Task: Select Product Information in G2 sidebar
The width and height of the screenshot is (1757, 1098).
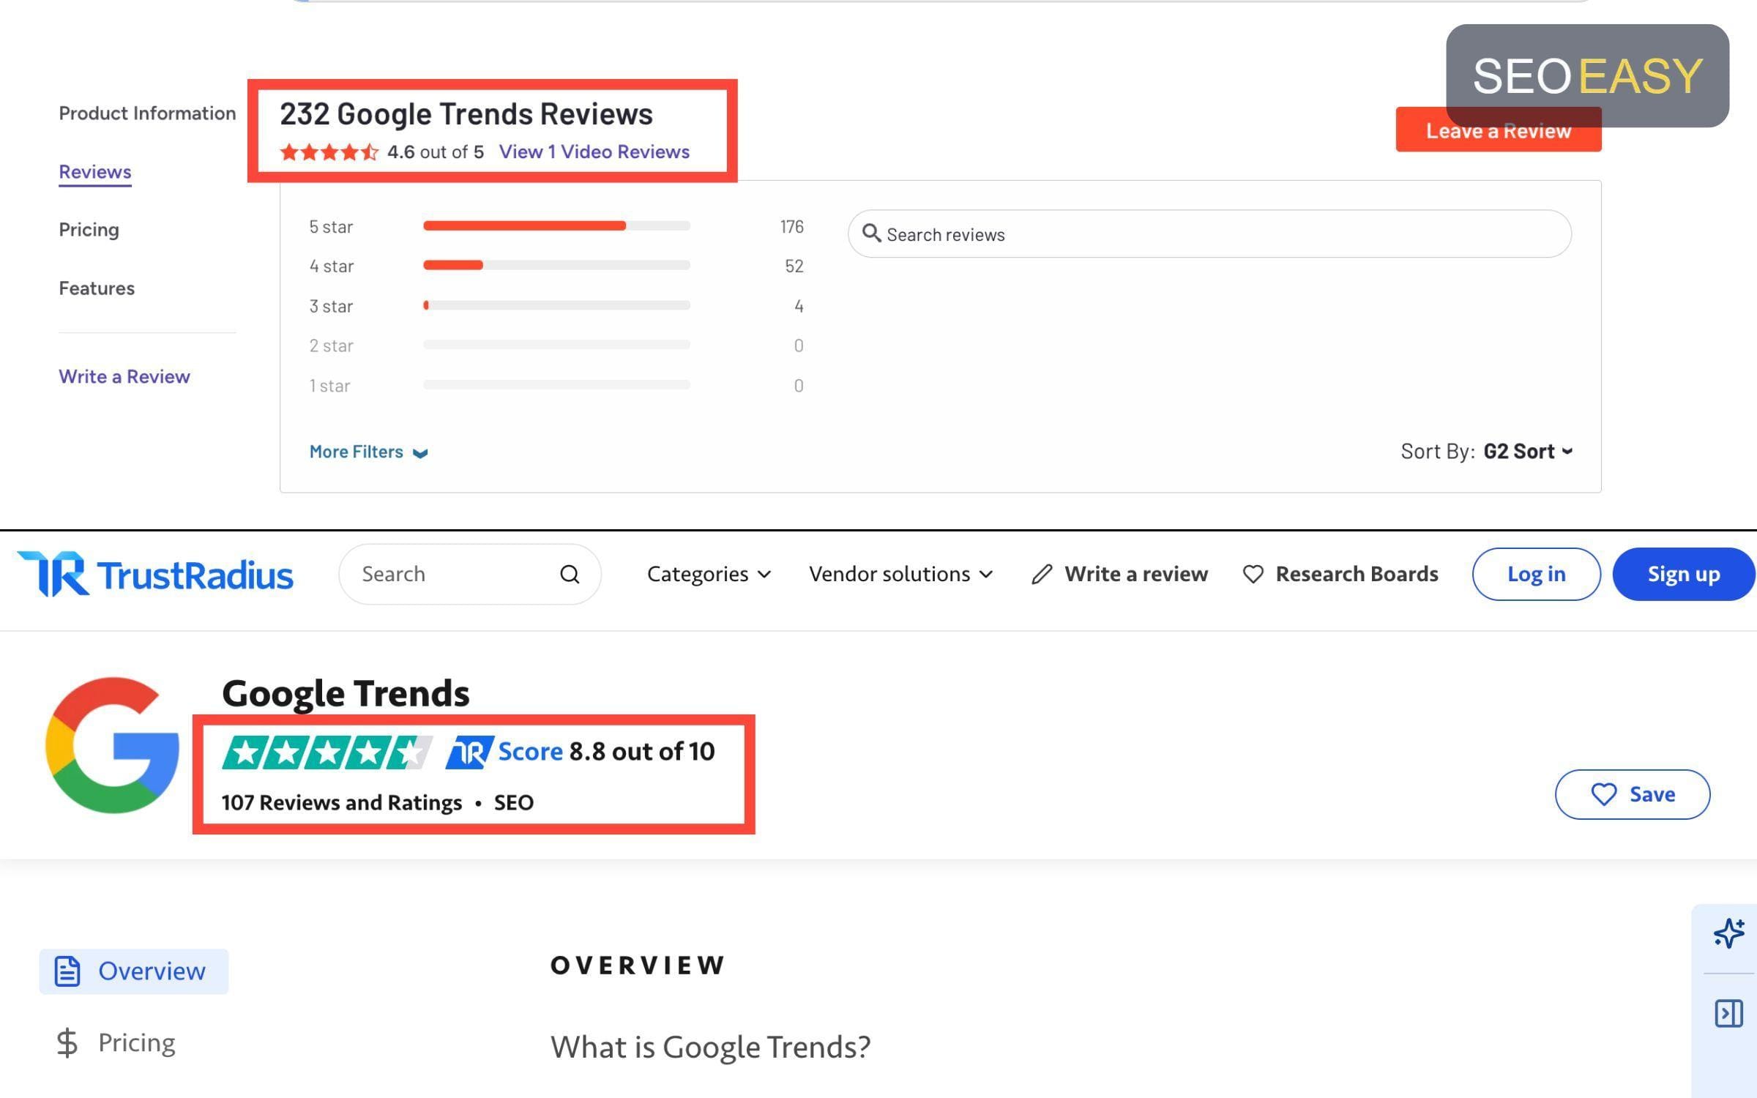Action: [147, 113]
